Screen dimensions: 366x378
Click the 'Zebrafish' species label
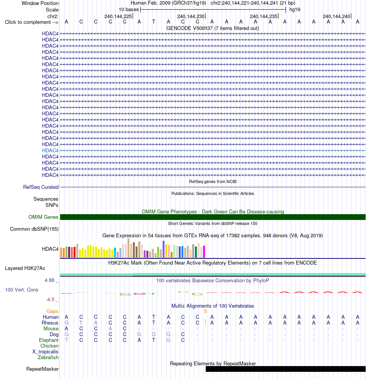(48, 358)
